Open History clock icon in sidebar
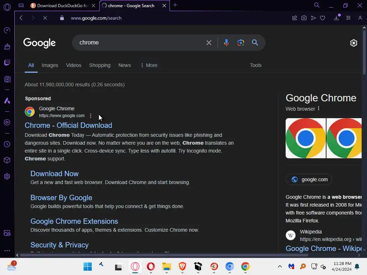 point(7,144)
